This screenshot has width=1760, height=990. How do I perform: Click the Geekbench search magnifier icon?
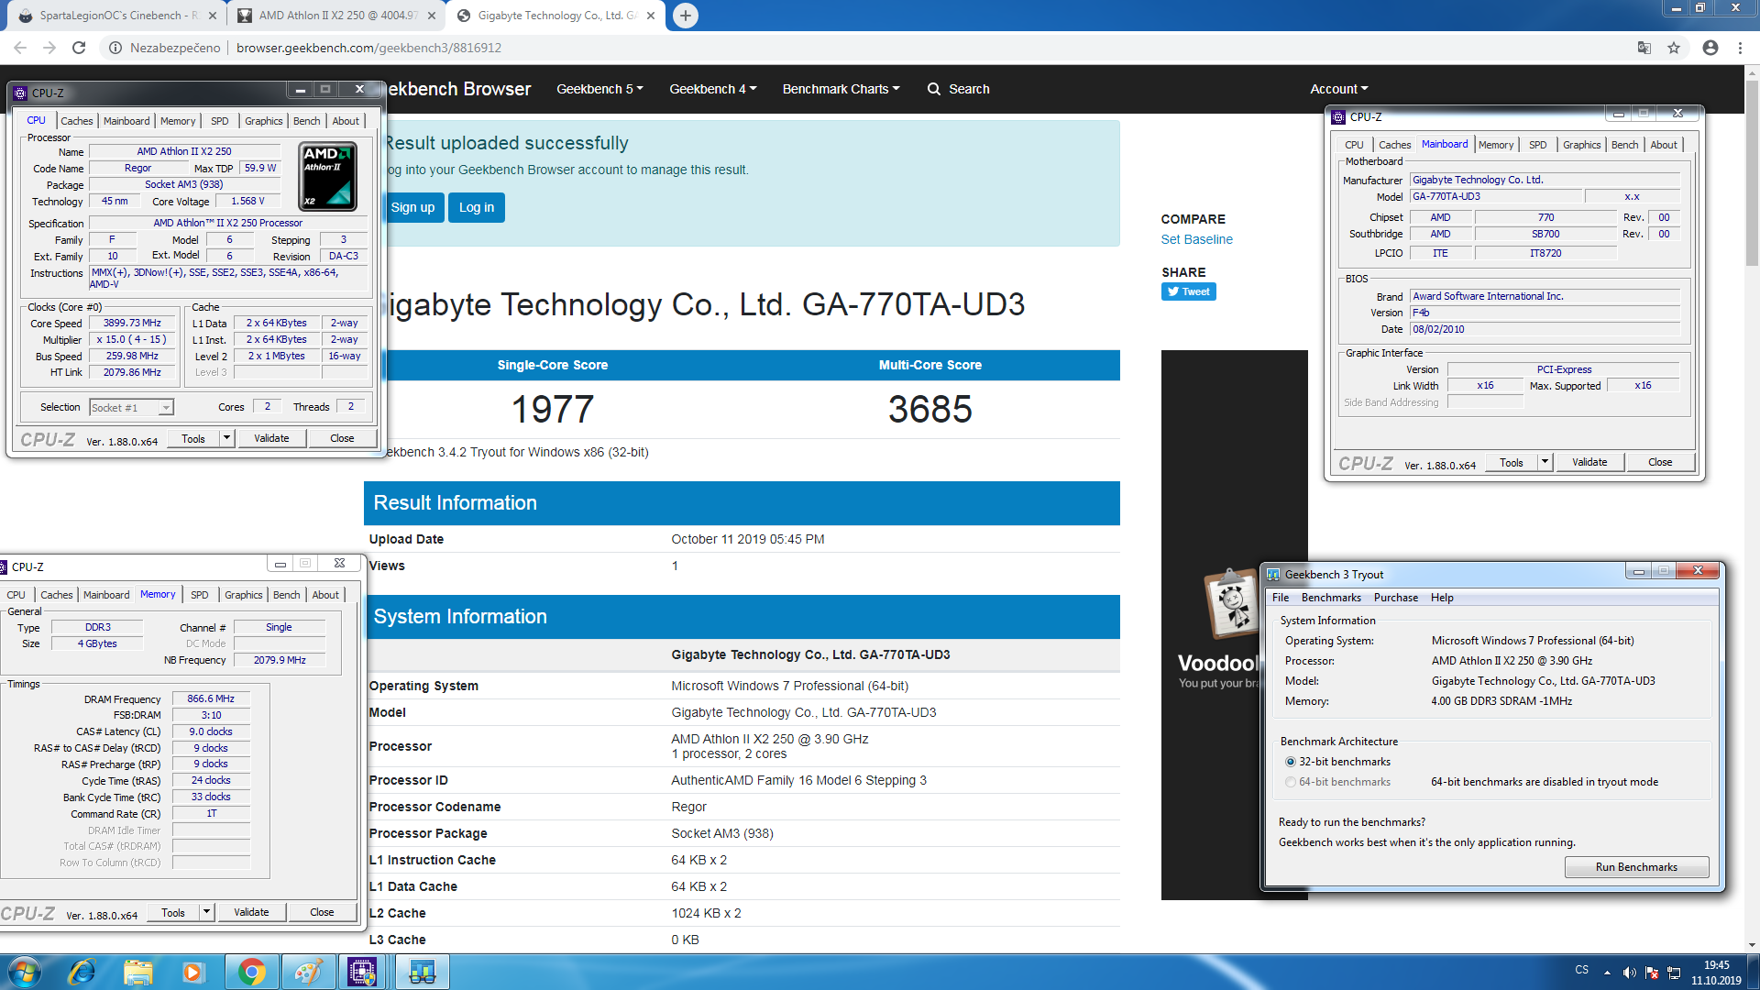coord(934,89)
